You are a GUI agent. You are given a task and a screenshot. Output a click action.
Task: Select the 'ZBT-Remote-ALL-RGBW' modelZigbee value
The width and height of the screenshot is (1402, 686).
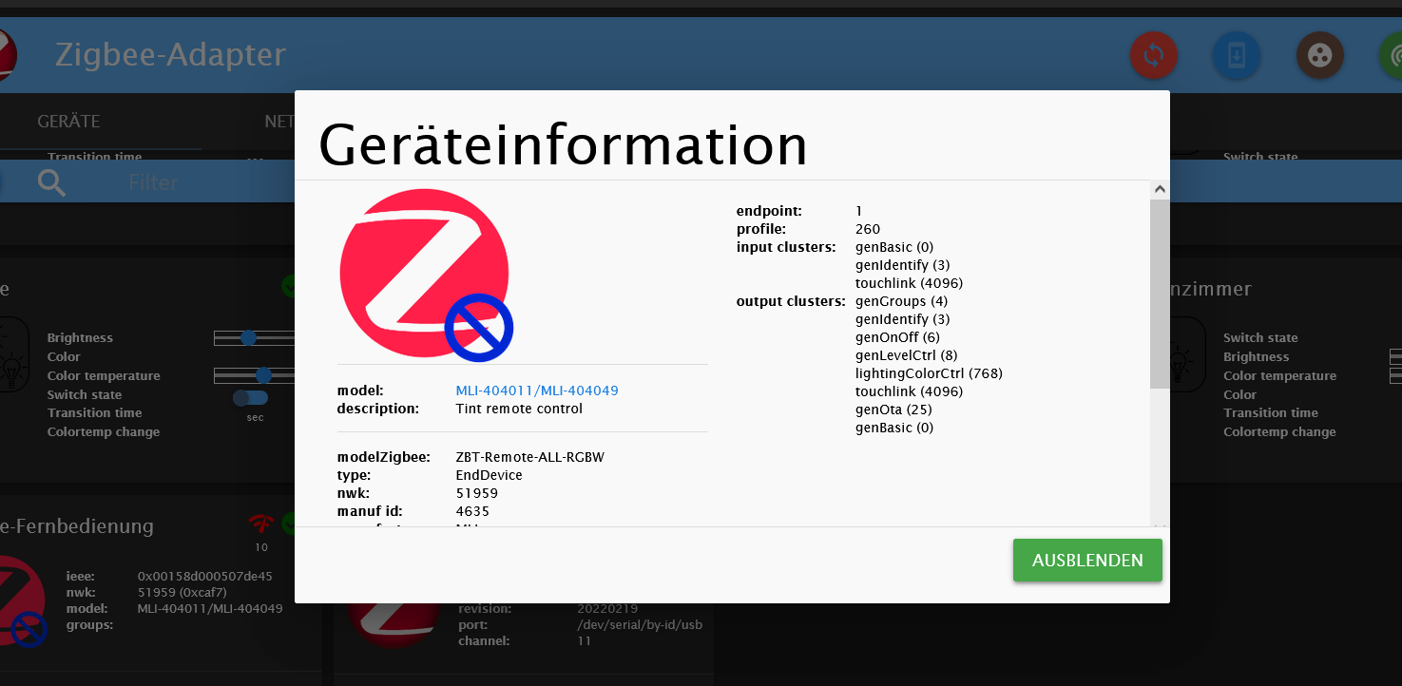(x=530, y=457)
